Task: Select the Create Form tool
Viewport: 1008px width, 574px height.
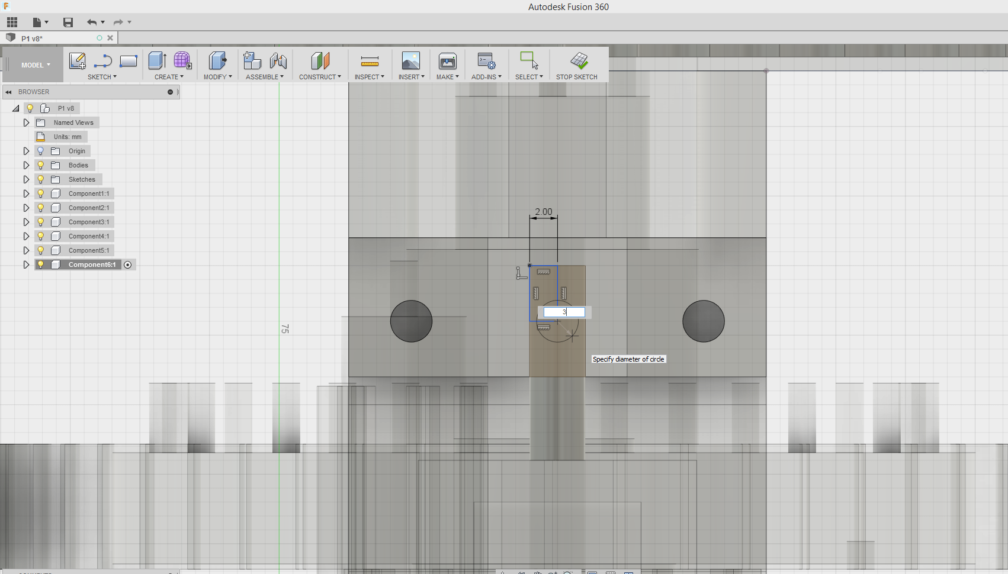Action: tap(182, 60)
